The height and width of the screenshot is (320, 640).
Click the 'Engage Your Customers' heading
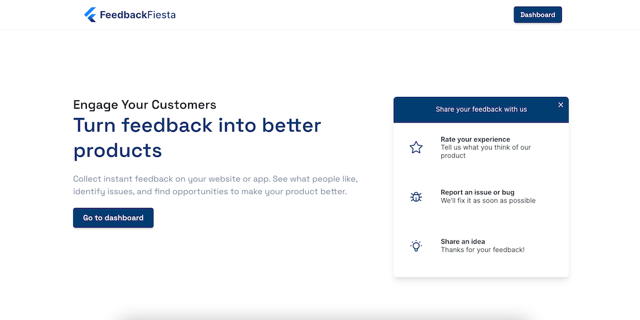point(144,104)
